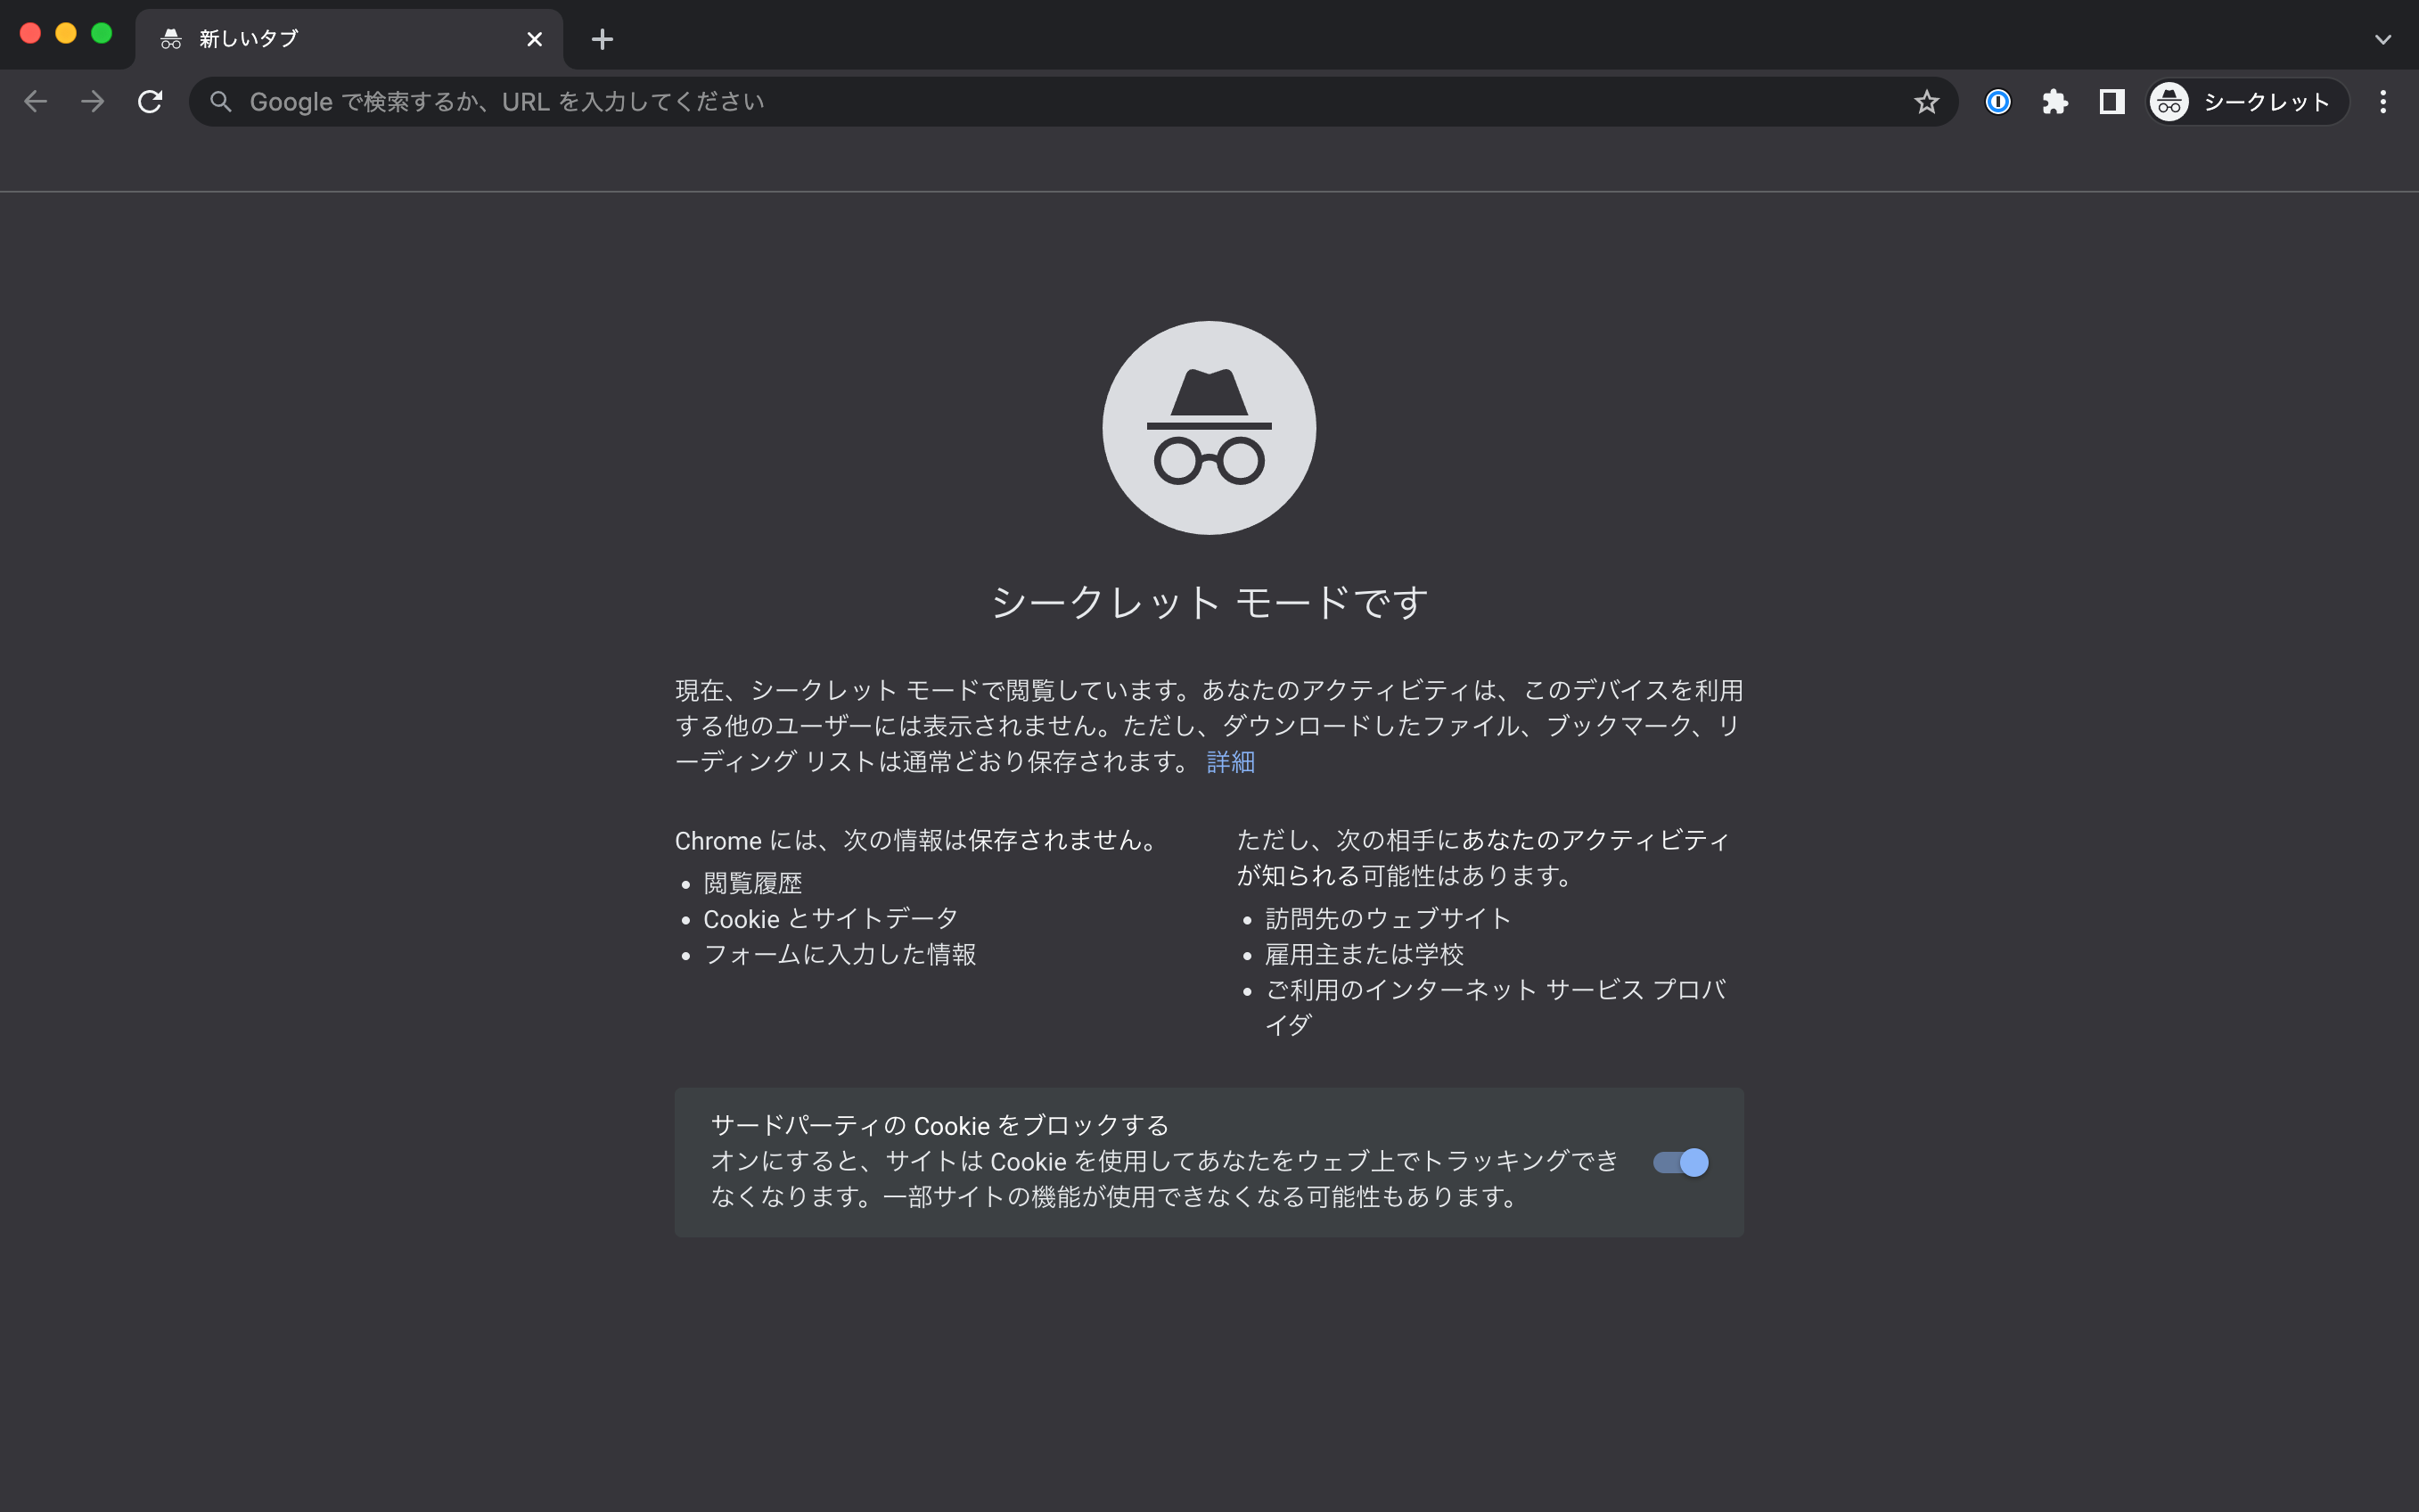Click the フォームに入力した情報 list item
The image size is (2419, 1512).
pos(840,954)
